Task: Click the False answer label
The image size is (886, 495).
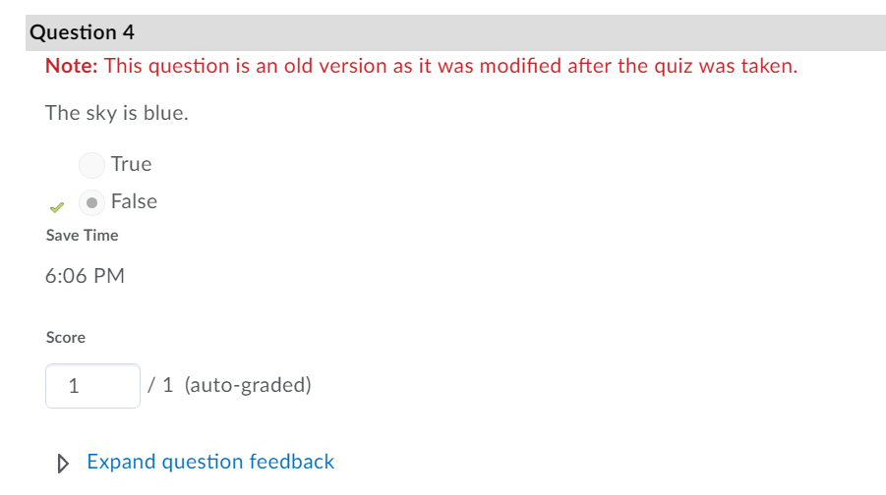Action: pyautogui.click(x=134, y=201)
